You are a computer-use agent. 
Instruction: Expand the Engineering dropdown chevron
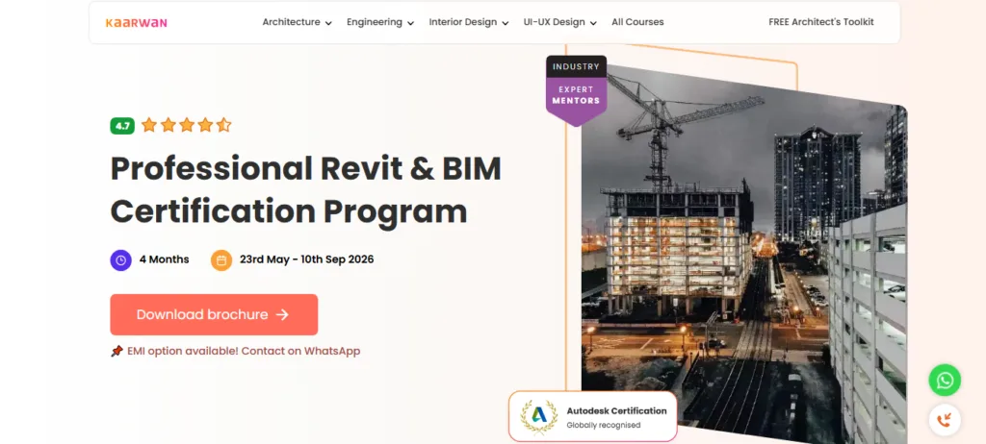coord(410,23)
